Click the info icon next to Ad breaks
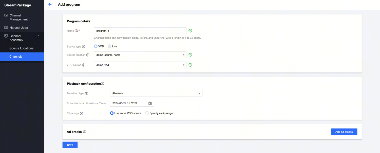This screenshot has height=153, width=380. [85, 132]
